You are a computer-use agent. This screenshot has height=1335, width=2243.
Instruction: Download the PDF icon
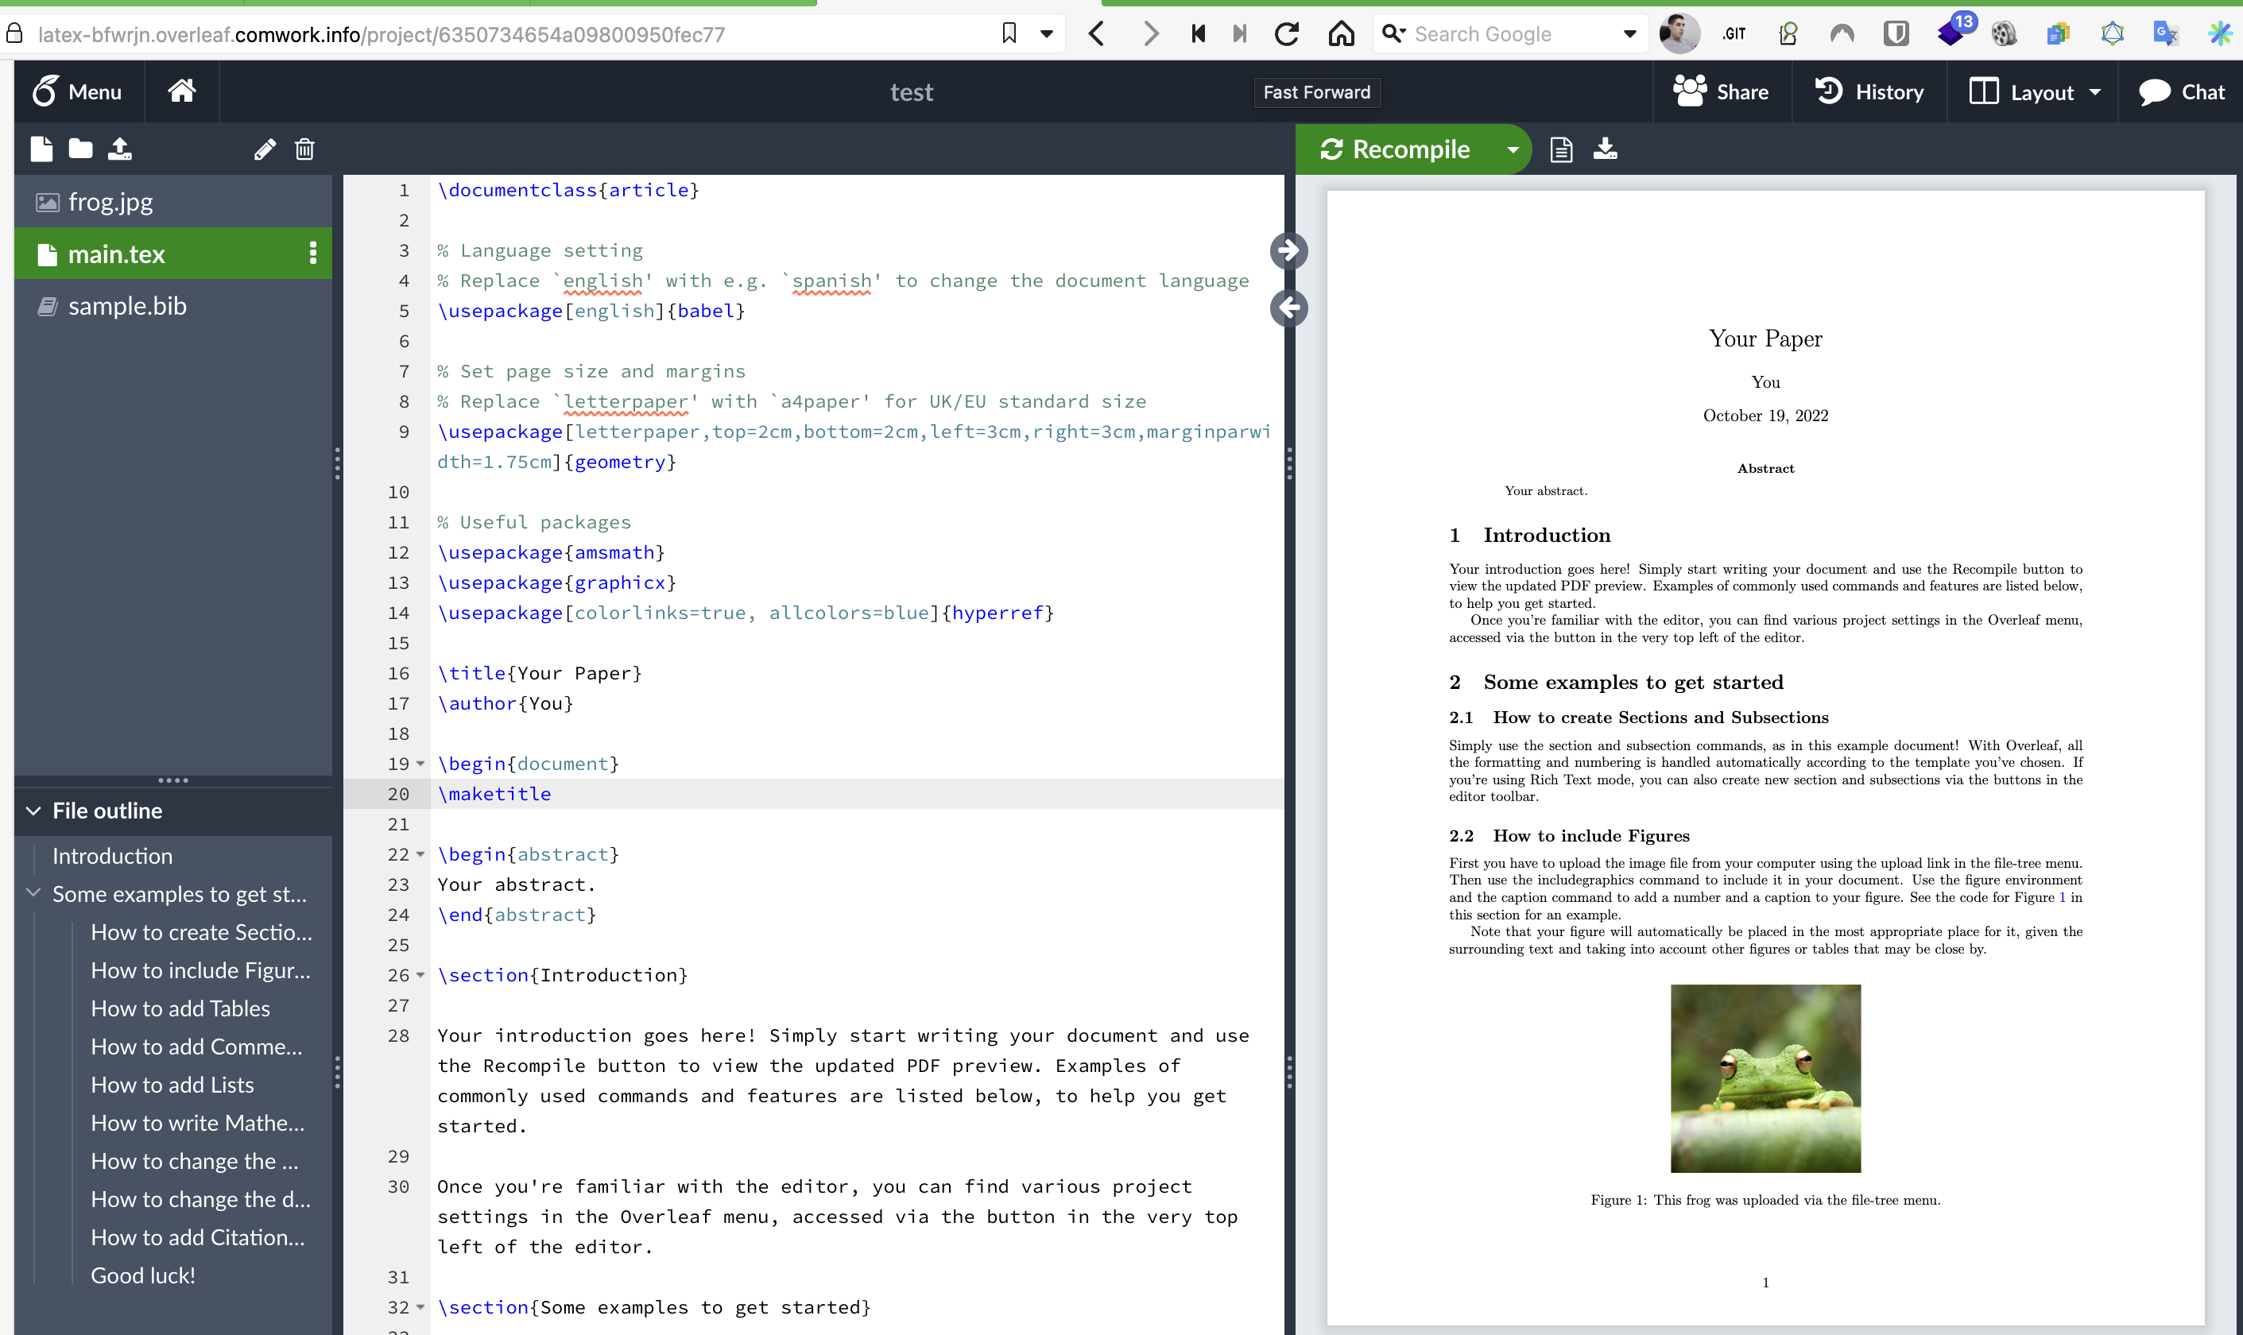pyautogui.click(x=1606, y=149)
